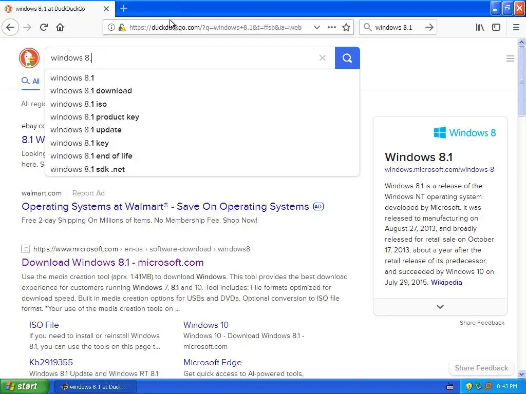Viewport: 526px width, 394px height.
Task: Click 'Report Ad' next to walmart.com
Action: coord(88,193)
